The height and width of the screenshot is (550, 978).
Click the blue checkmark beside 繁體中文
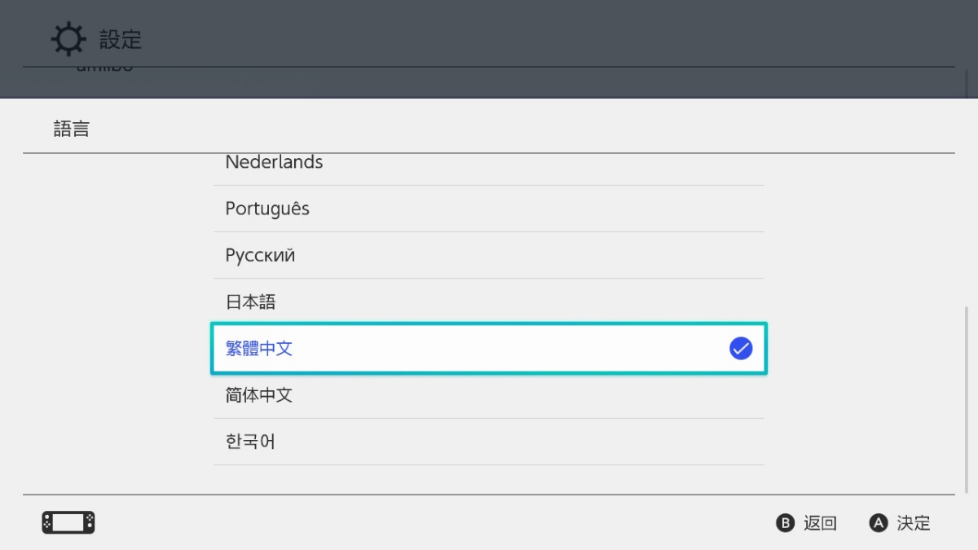coord(740,349)
